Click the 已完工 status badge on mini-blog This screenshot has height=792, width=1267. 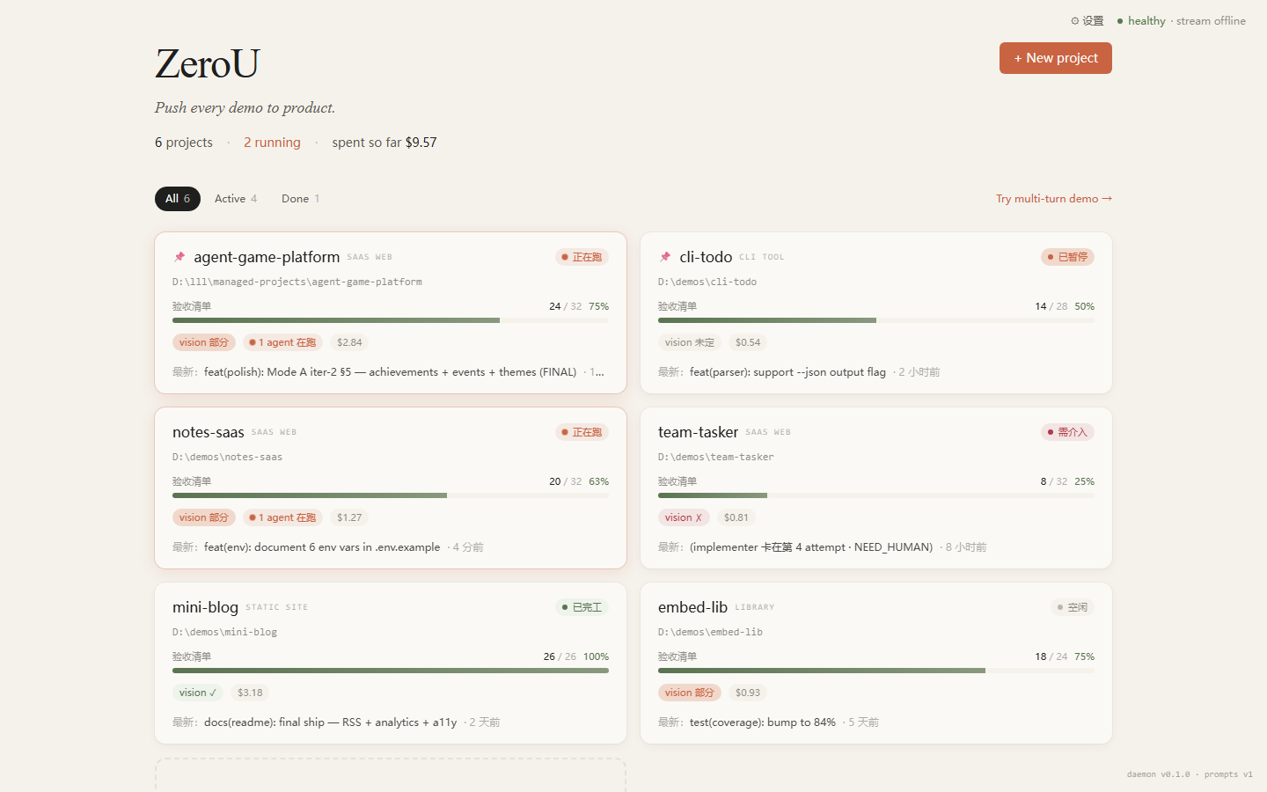click(x=582, y=607)
